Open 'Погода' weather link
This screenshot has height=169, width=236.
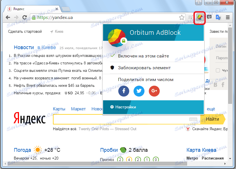[22, 150]
